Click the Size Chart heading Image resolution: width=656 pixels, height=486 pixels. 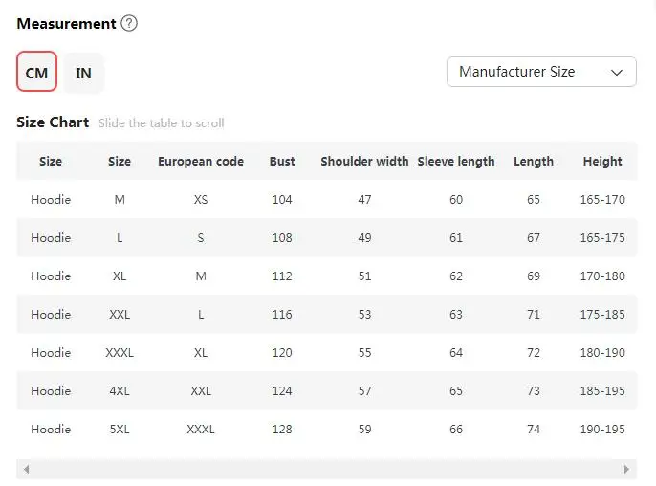coord(53,122)
